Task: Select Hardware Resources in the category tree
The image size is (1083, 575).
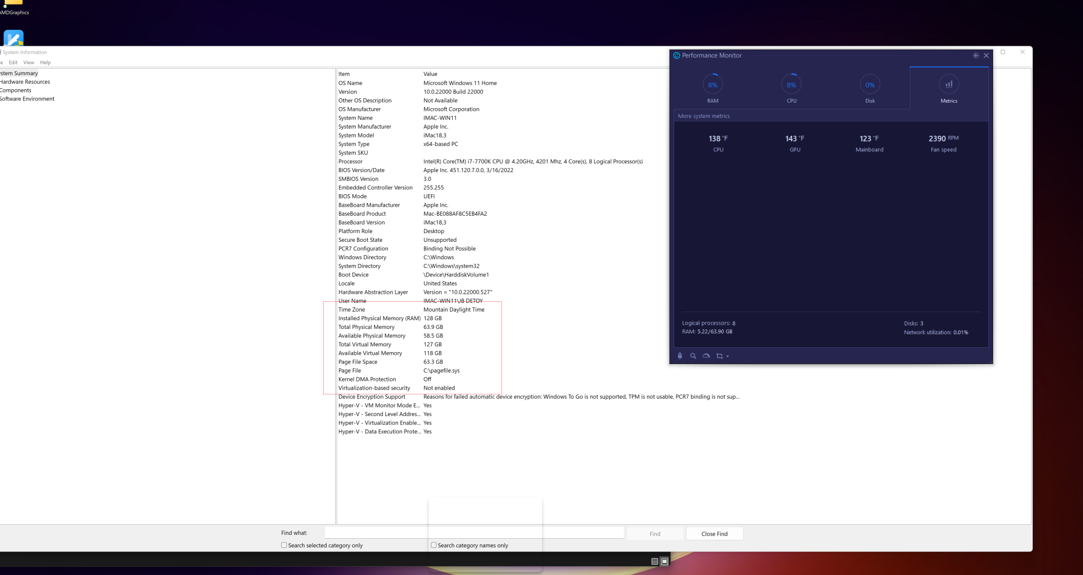Action: (x=25, y=82)
